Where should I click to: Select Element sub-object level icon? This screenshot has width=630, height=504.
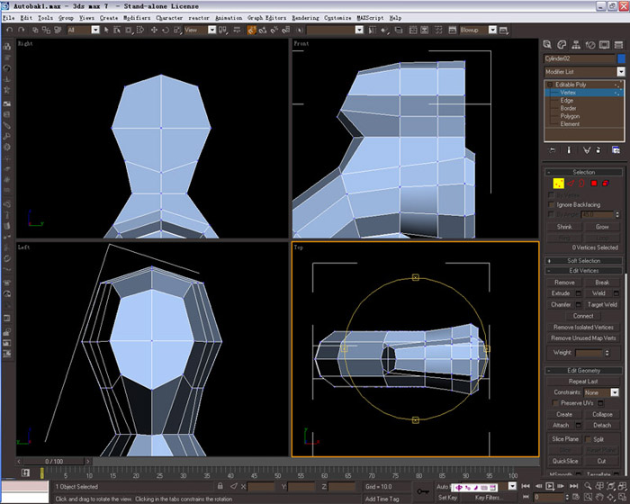605,184
